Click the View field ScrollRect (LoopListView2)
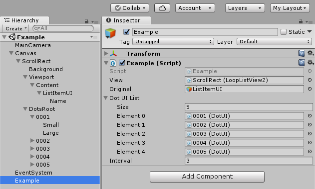The width and height of the screenshot is (315, 189). [x=244, y=80]
